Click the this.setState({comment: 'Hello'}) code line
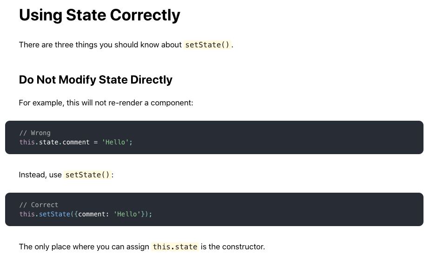 coord(86,214)
